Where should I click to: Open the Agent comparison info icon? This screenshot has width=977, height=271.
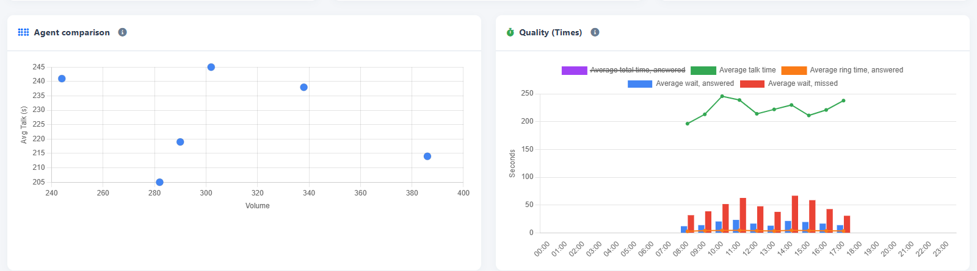coord(122,32)
